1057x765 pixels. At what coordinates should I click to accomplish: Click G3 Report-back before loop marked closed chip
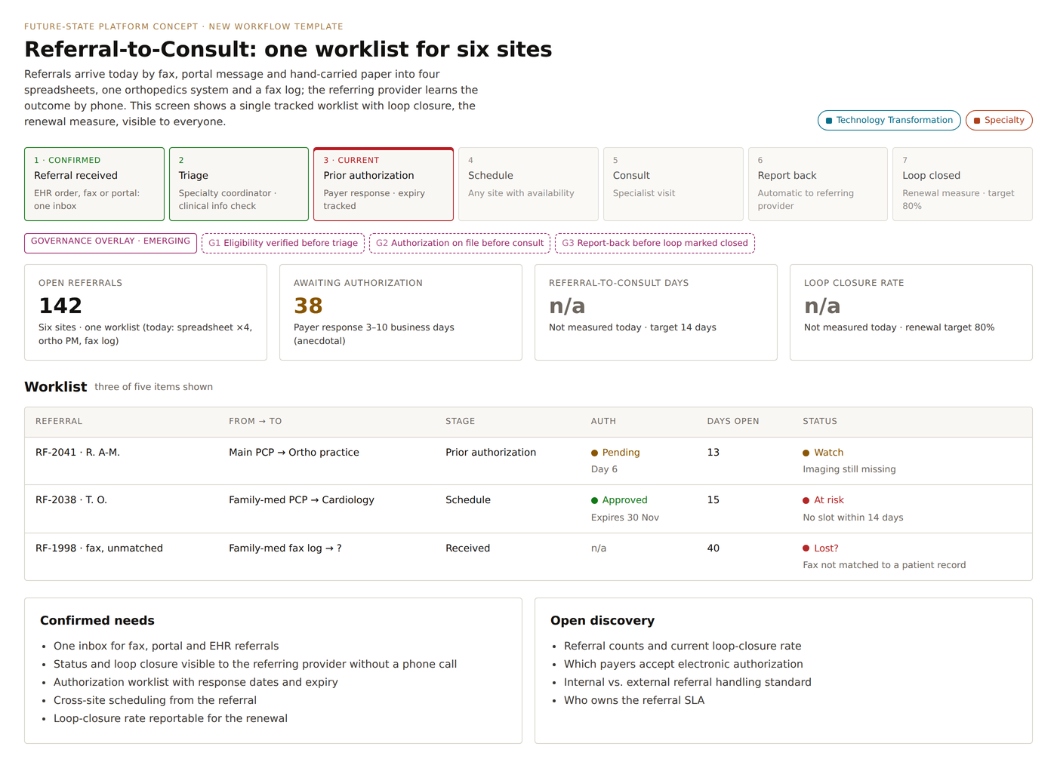pyautogui.click(x=655, y=243)
